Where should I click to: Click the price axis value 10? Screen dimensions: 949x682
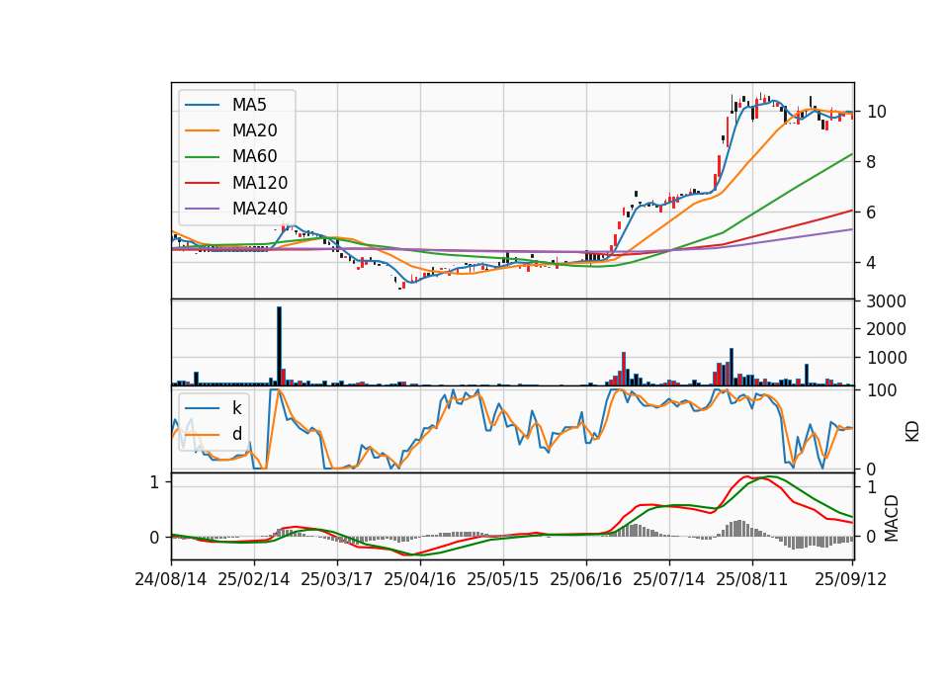pos(877,112)
